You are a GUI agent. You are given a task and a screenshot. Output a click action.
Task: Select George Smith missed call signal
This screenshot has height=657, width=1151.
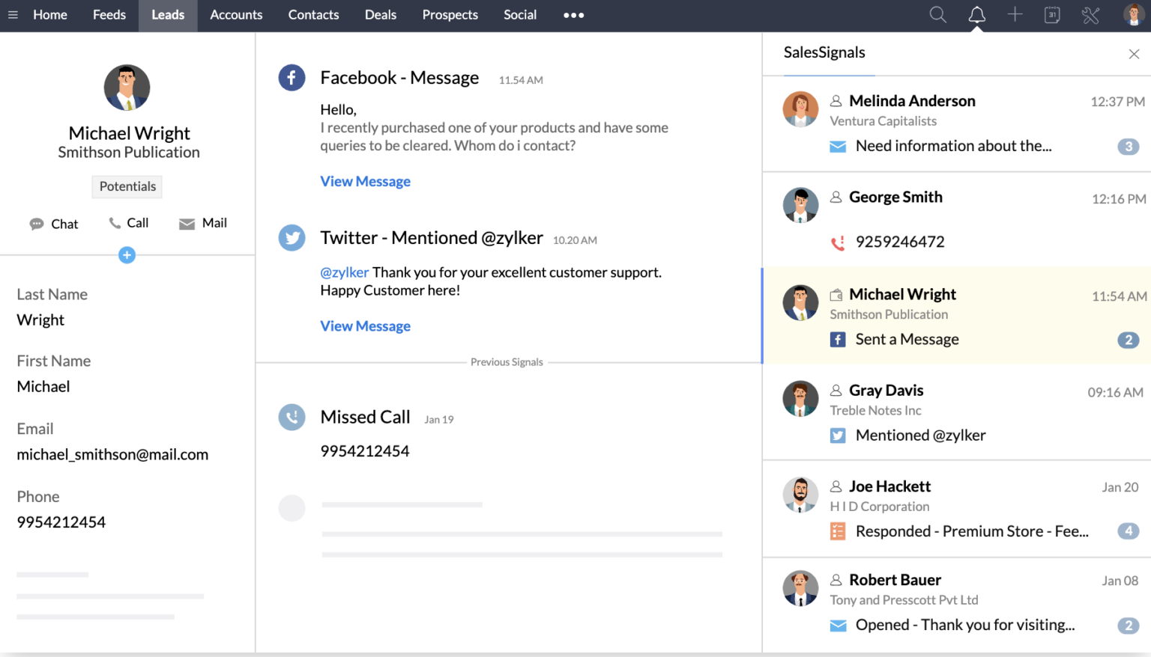(956, 220)
